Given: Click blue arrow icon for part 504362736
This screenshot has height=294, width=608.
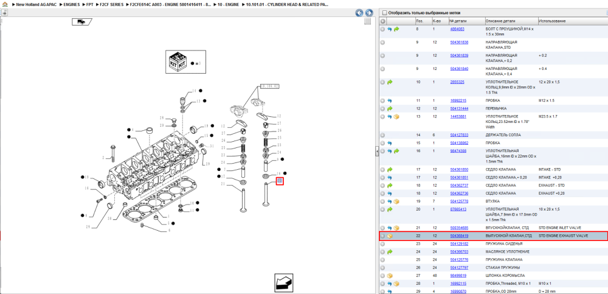Looking at the screenshot, I should [x=390, y=194].
